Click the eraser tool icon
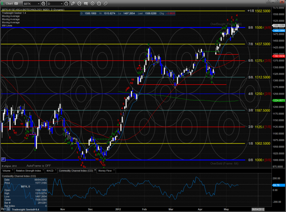This screenshot has height=212, width=286. pos(105,4)
